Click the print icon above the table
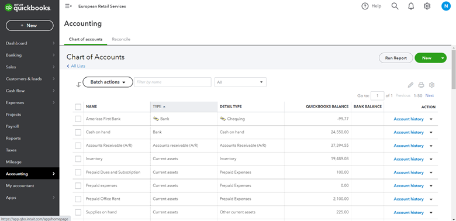The height and width of the screenshot is (221, 456). click(421, 85)
